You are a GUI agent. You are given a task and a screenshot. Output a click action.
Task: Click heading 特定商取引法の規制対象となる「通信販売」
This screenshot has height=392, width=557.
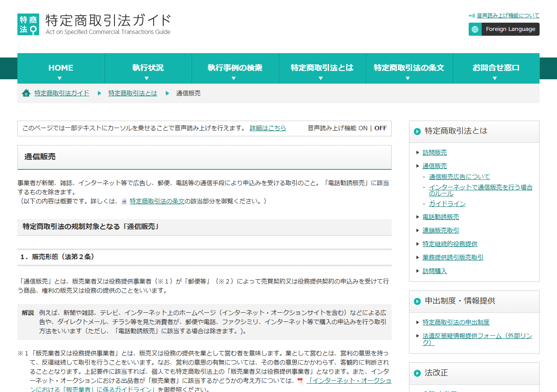tap(91, 226)
